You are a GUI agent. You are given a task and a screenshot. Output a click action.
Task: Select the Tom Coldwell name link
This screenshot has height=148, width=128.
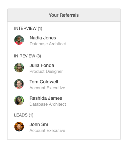44,82
